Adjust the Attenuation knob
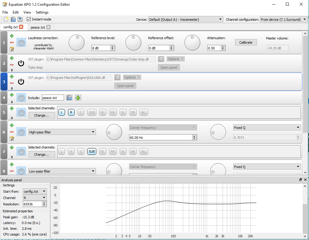309x240 pixels. (x=192, y=42)
